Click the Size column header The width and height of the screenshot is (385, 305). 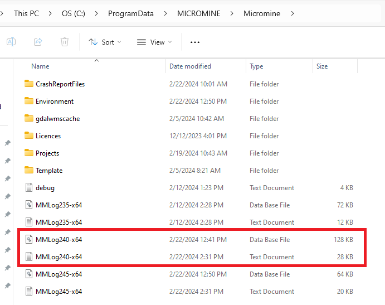322,66
